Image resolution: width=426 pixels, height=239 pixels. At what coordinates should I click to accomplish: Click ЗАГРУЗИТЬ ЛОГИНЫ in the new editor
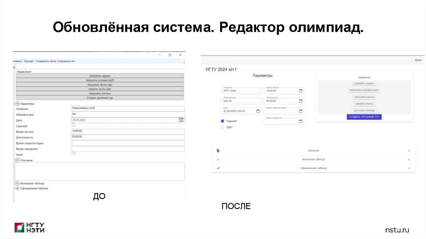pyautogui.click(x=364, y=111)
